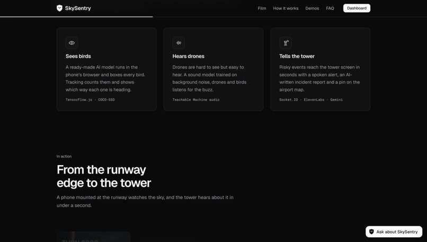Open the Ask about SkySentry chat button

pyautogui.click(x=394, y=231)
